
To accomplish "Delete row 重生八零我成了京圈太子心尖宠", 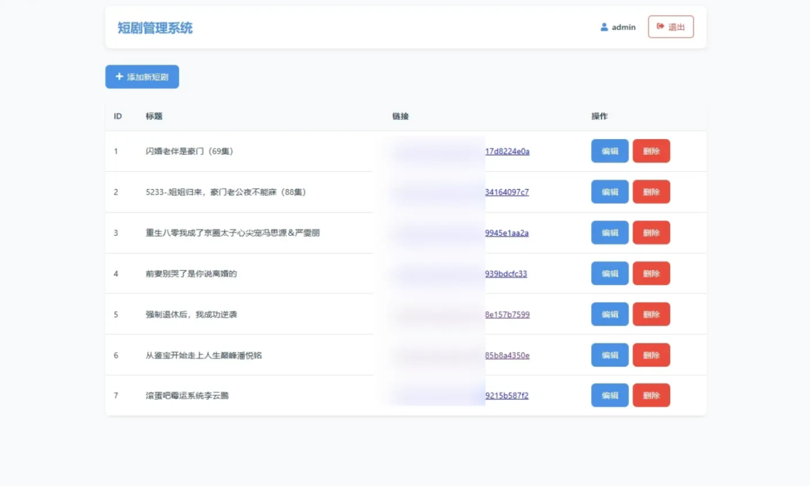I will (651, 233).
